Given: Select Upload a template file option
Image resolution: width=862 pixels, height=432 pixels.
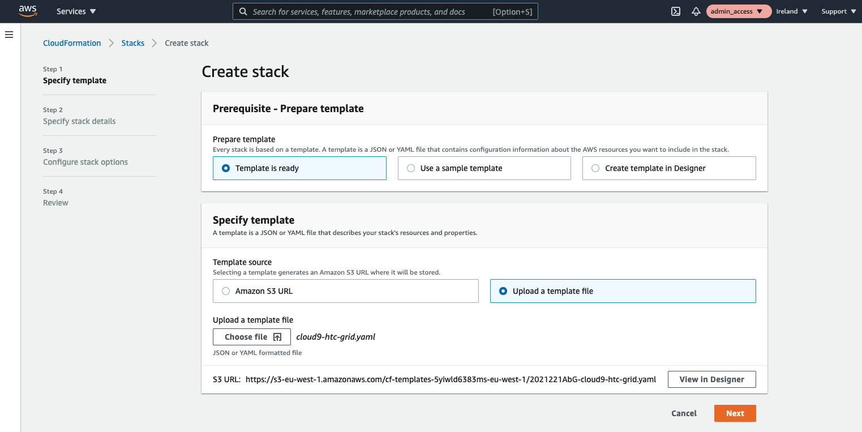Looking at the screenshot, I should pos(503,291).
